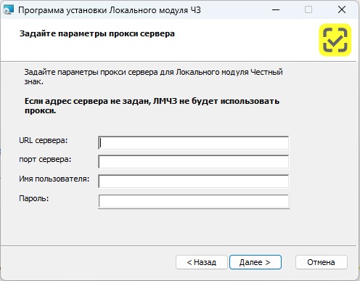Image resolution: width=360 pixels, height=281 pixels.
Task: Click the 'порт сервера:' label
Action: click(x=45, y=160)
